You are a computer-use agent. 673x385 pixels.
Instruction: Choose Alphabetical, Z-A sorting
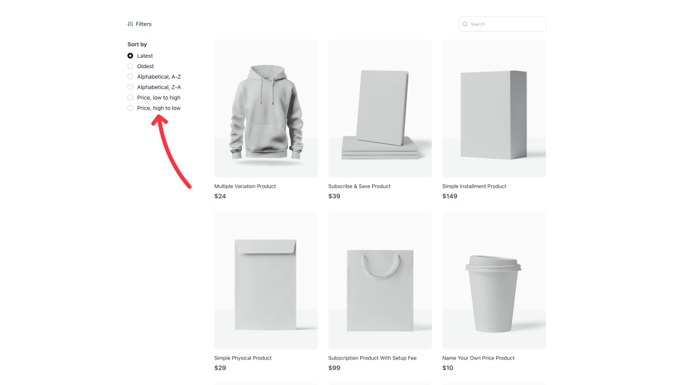pyautogui.click(x=130, y=87)
